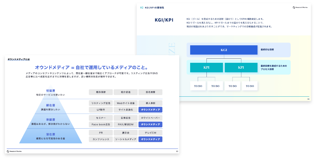The width and height of the screenshot is (316, 160).
Task: Click the 潜在層 pyramid layer label
Action: 50,134
